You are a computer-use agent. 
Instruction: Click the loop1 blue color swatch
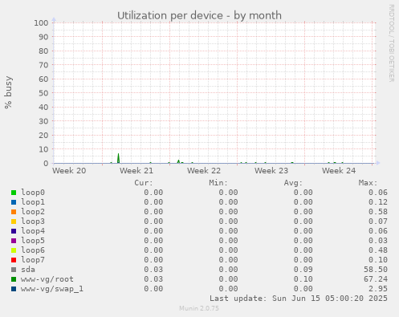pyautogui.click(x=14, y=202)
